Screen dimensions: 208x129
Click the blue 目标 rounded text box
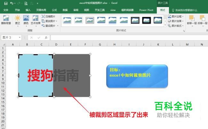tap(137, 76)
